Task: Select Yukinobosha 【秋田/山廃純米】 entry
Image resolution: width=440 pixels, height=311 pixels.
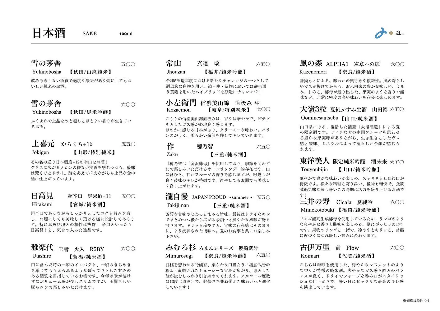Action: tap(72, 72)
